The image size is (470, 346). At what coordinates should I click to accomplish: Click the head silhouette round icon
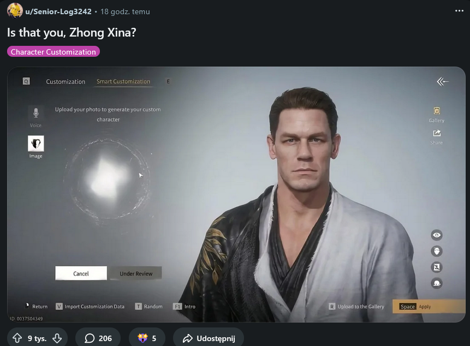click(437, 283)
